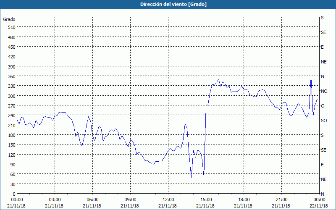Viewport: 336px width, 210px height.
Task: Click the 21/11/18 date under 18:00
Action: pyautogui.click(x=243, y=206)
